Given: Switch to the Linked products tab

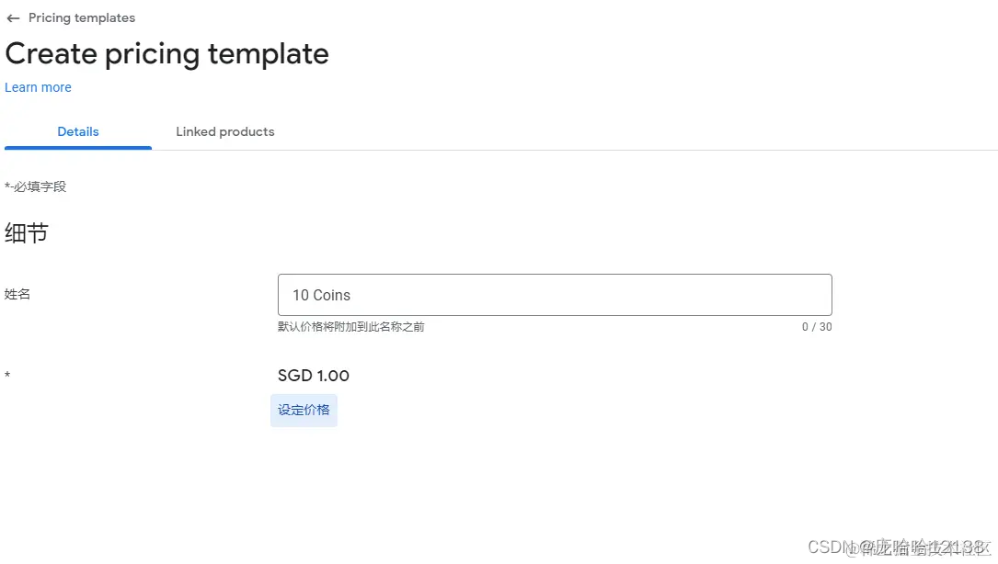Looking at the screenshot, I should (225, 131).
